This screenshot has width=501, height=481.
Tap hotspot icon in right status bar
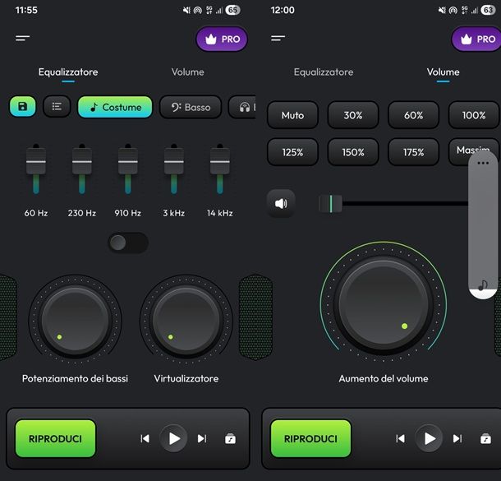pos(453,11)
